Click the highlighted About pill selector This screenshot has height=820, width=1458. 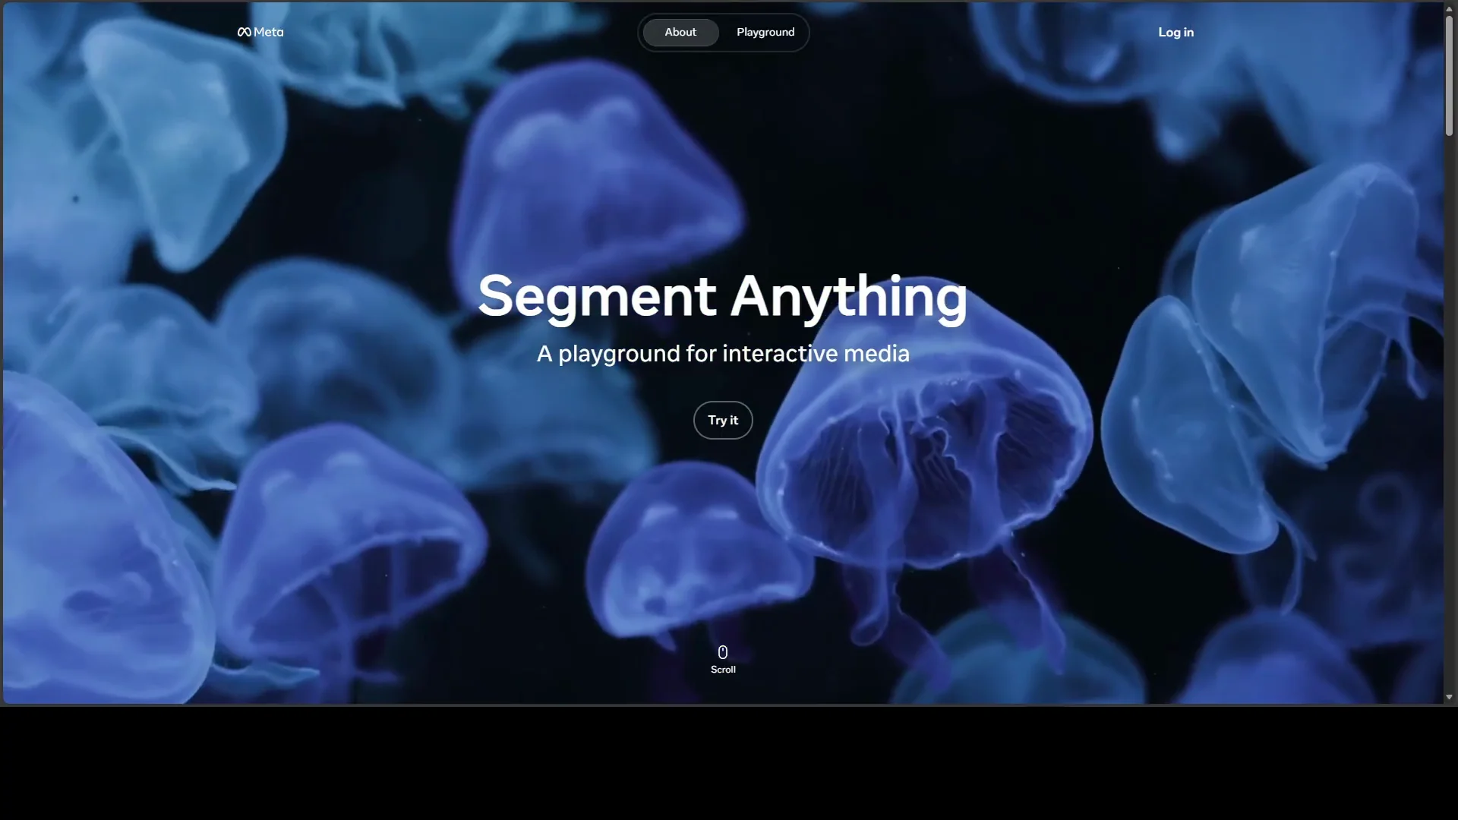tap(679, 32)
